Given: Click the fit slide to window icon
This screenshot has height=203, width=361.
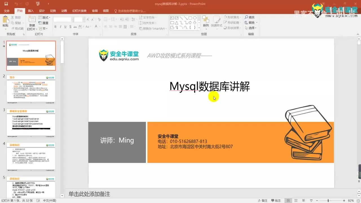Looking at the screenshot, I should (358, 200).
